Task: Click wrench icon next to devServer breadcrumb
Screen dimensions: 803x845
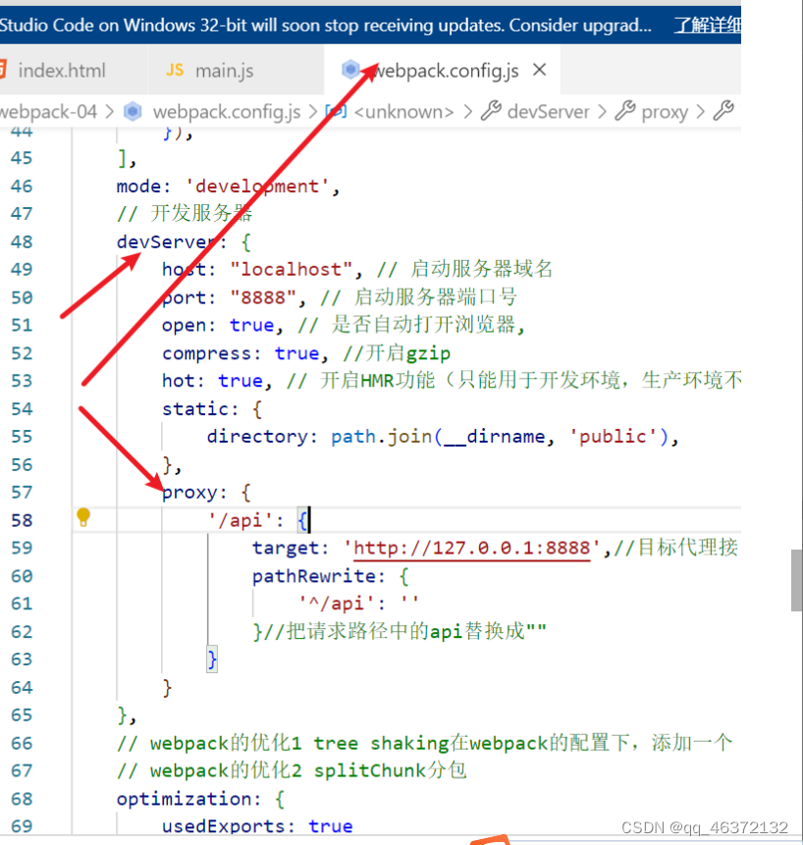Action: (491, 111)
